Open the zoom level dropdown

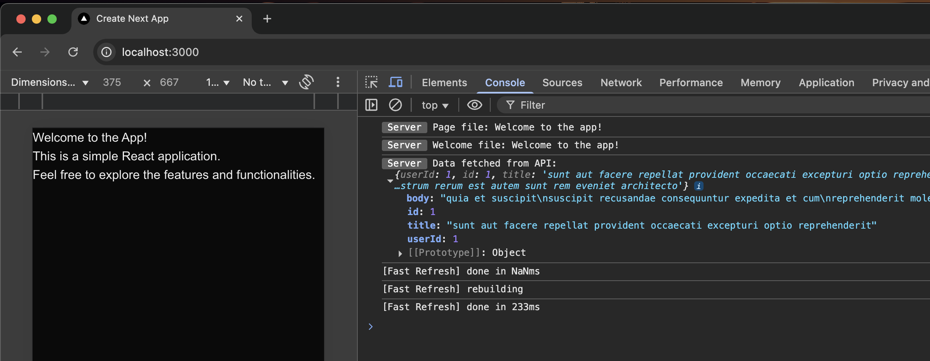[x=218, y=82]
